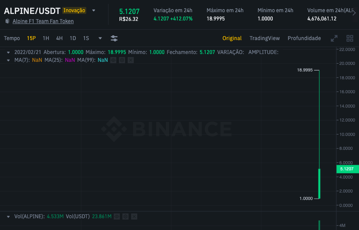This screenshot has width=359, height=230.
Task: Open the chart indicator settings sliders icon
Action: point(114,38)
